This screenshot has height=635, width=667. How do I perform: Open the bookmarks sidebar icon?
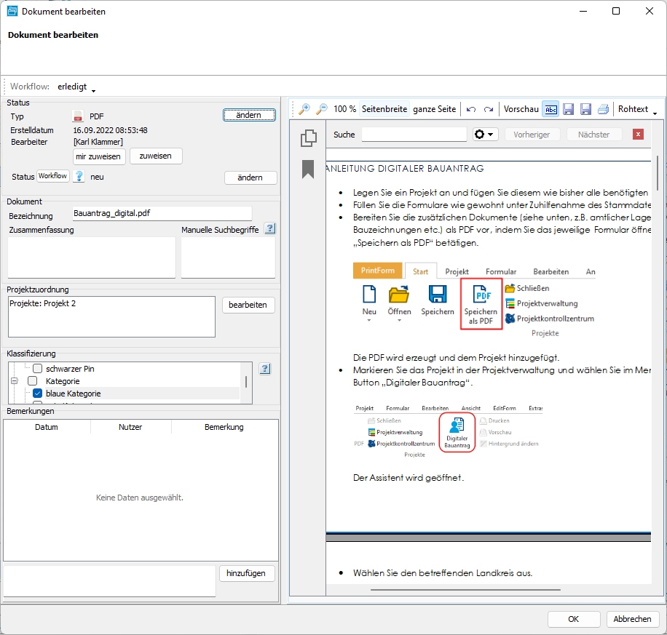[308, 169]
